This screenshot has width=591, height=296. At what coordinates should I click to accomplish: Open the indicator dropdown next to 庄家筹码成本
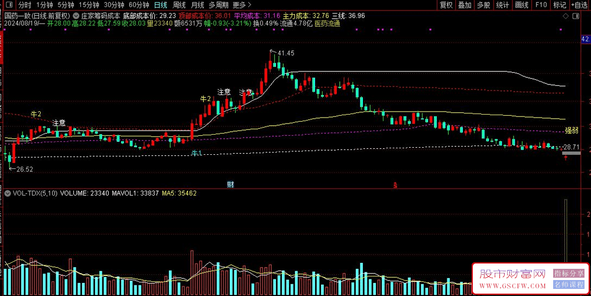76,16
